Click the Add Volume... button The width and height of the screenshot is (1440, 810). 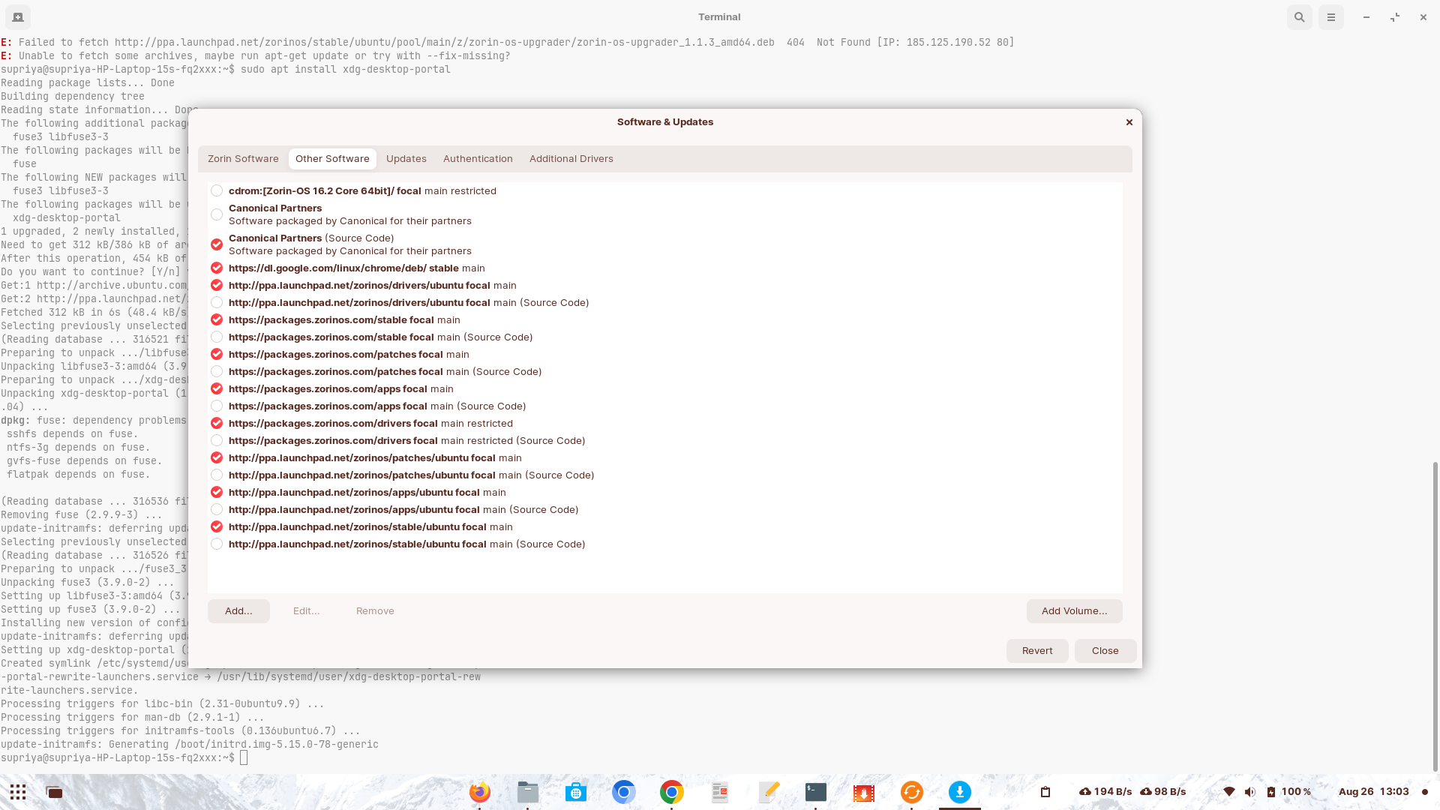tap(1074, 611)
